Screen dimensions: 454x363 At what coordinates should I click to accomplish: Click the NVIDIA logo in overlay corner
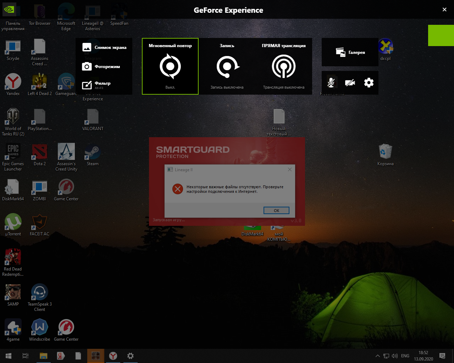(9, 9)
